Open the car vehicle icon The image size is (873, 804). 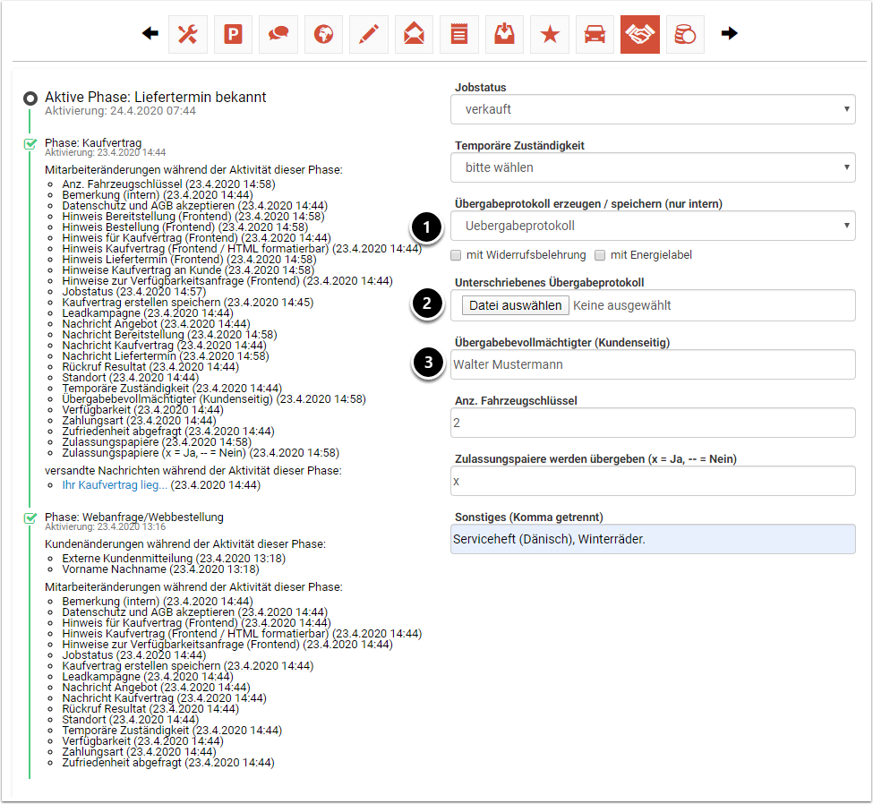click(594, 34)
